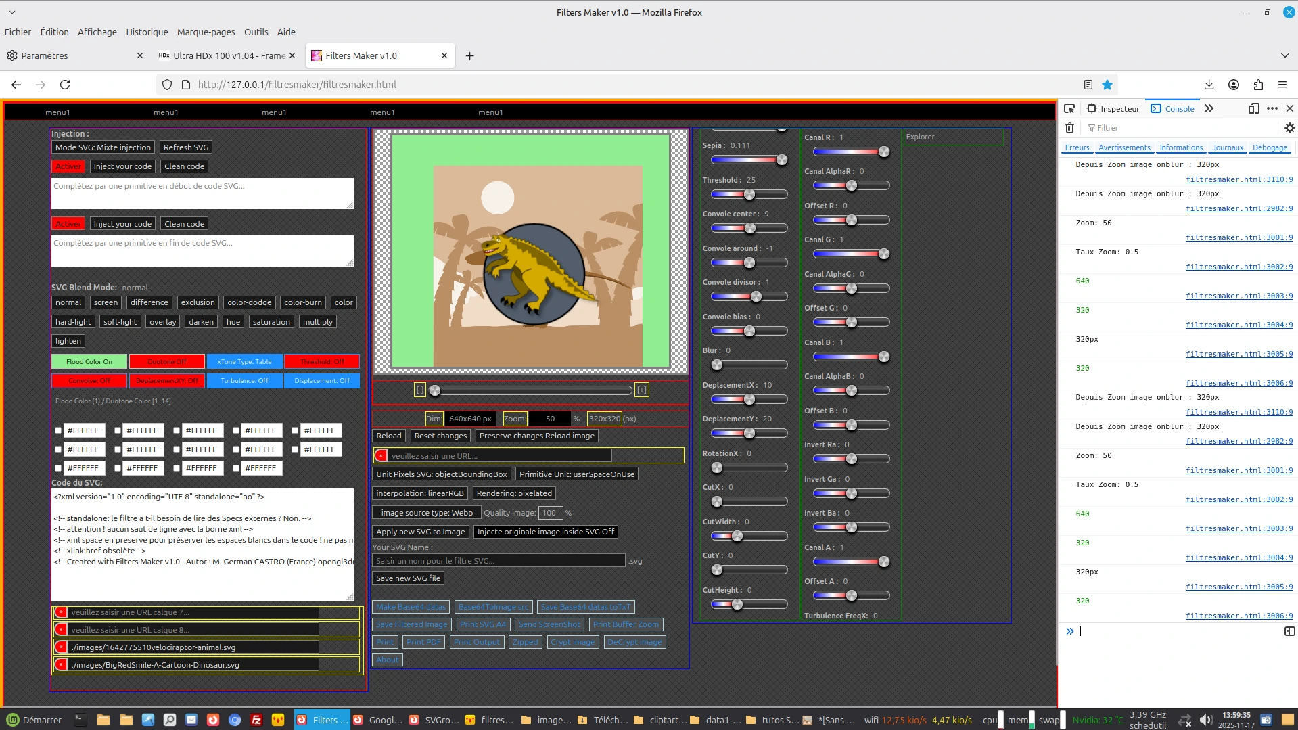The height and width of the screenshot is (730, 1298).
Task: Open the extensions puzzle icon
Action: tap(1258, 85)
